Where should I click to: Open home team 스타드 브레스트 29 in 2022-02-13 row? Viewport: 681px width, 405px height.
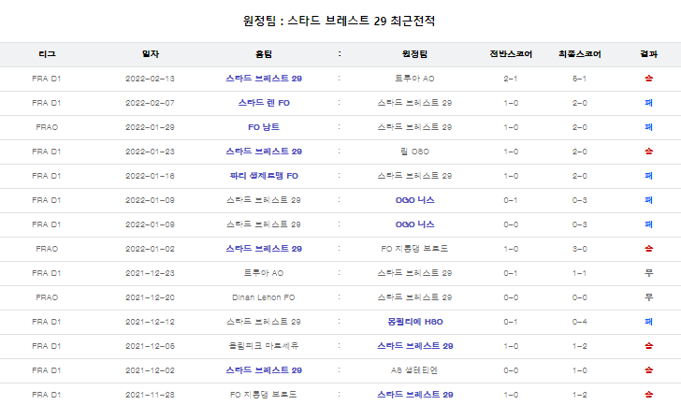[x=264, y=79]
